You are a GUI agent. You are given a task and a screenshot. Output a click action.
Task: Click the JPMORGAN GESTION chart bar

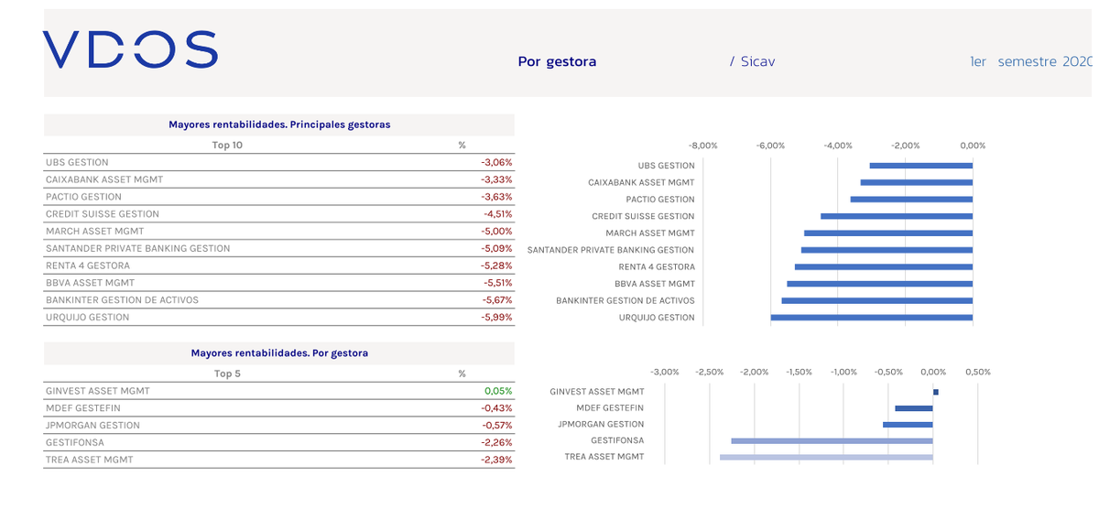[x=908, y=425]
